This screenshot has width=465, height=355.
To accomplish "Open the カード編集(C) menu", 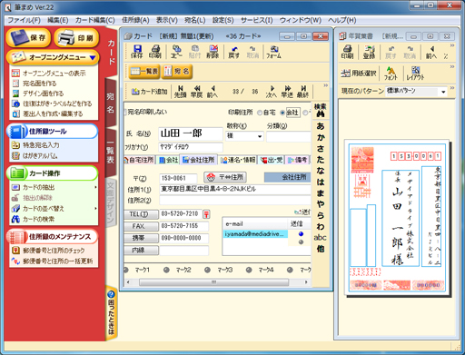I will [94, 20].
